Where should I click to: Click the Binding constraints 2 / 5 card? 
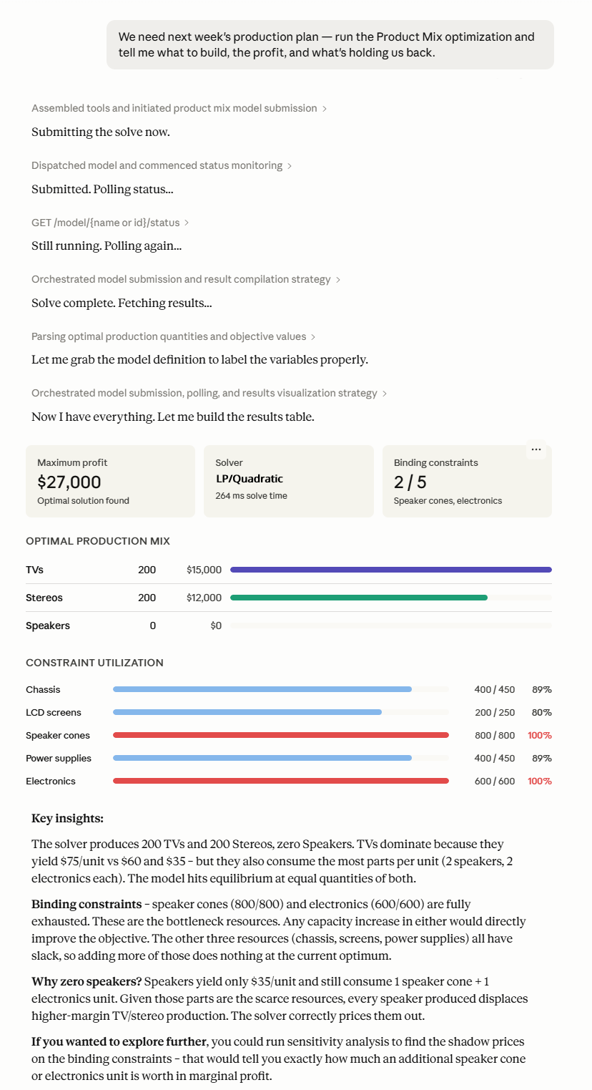pyautogui.click(x=467, y=481)
